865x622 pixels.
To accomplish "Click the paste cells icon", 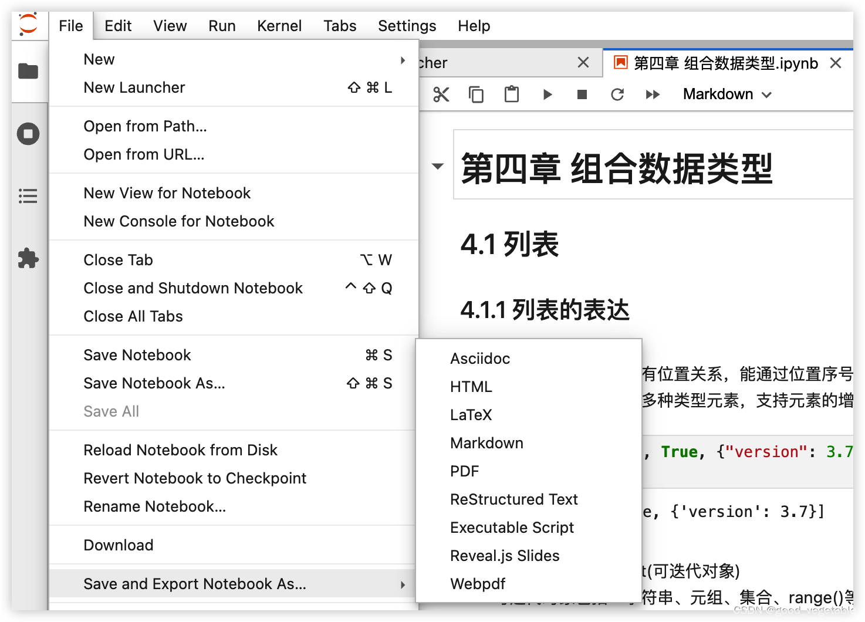I will point(511,94).
